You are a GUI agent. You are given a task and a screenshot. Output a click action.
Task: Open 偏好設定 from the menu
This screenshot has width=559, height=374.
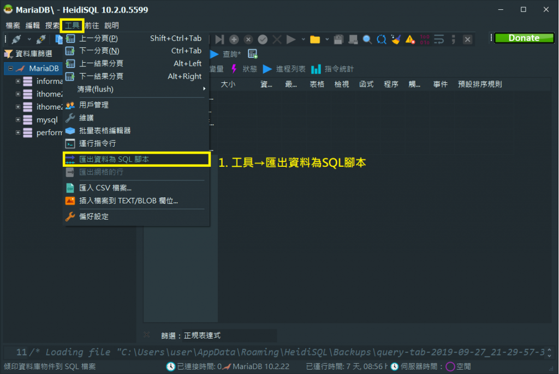[135, 216]
